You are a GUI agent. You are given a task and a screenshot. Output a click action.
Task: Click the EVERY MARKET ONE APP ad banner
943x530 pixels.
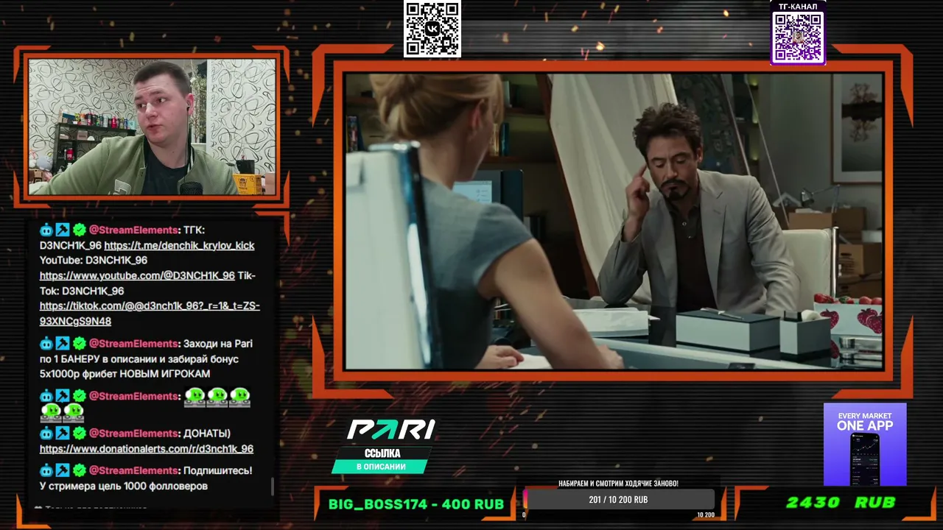click(x=865, y=444)
